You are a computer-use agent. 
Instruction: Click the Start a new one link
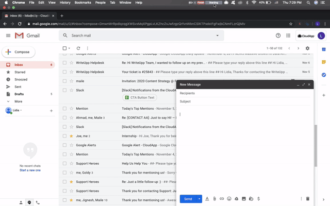(x=30, y=170)
